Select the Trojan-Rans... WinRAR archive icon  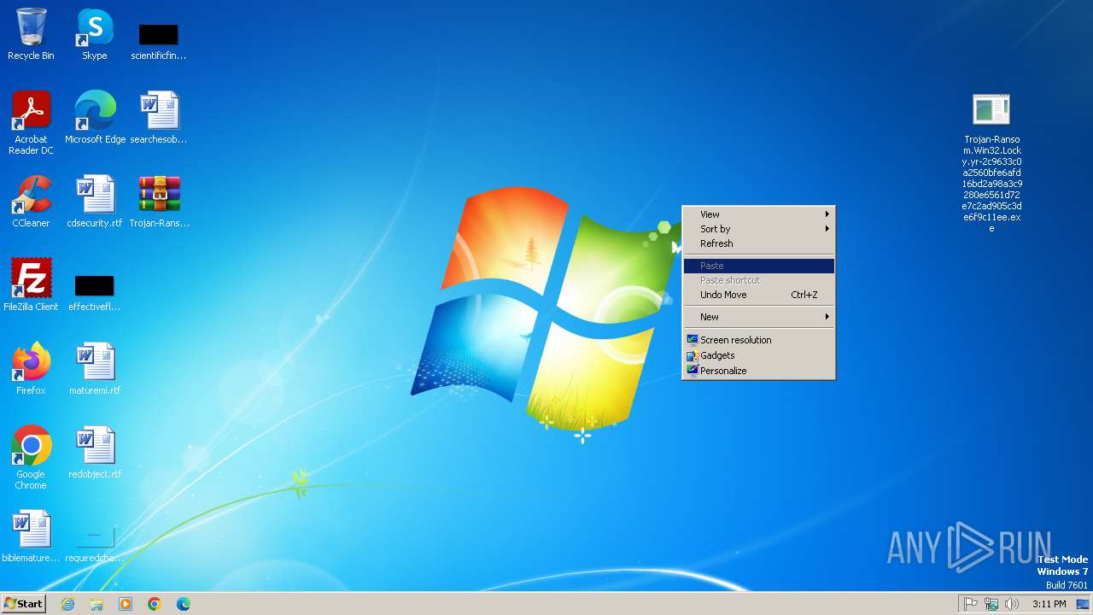tap(159, 202)
